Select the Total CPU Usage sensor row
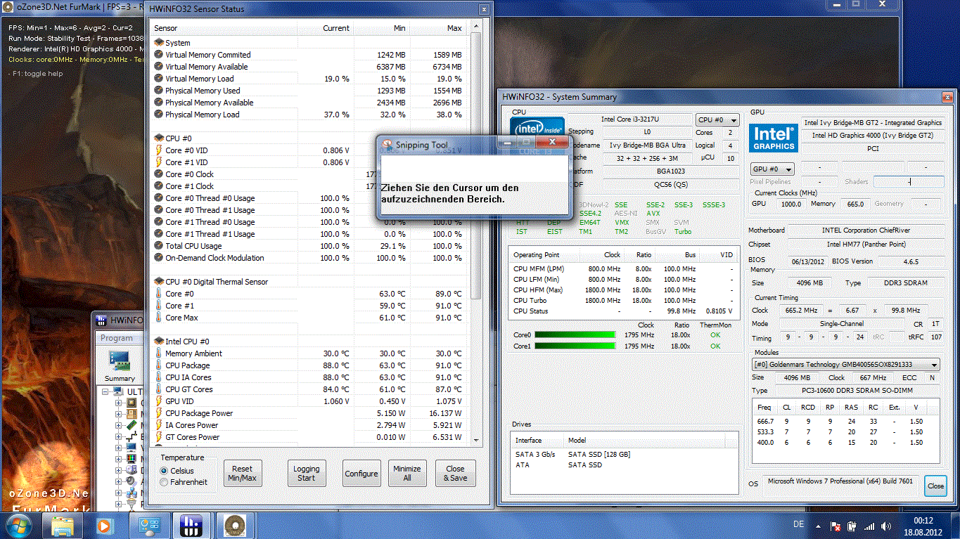This screenshot has height=539, width=960. (x=309, y=246)
